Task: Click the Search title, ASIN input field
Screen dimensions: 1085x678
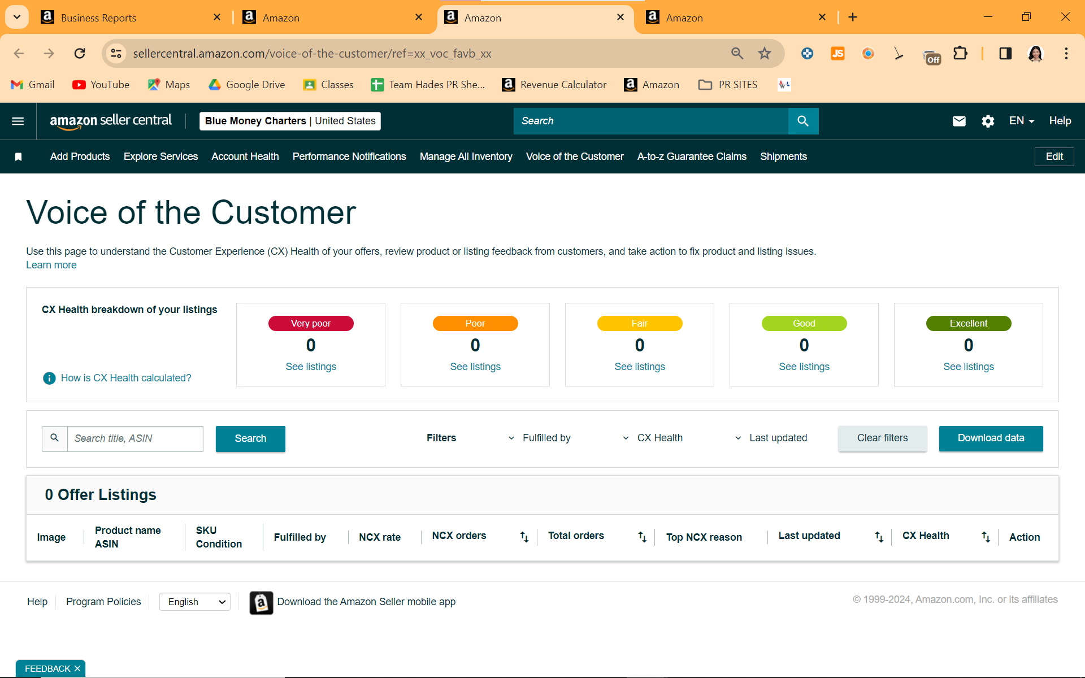Action: 135,438
